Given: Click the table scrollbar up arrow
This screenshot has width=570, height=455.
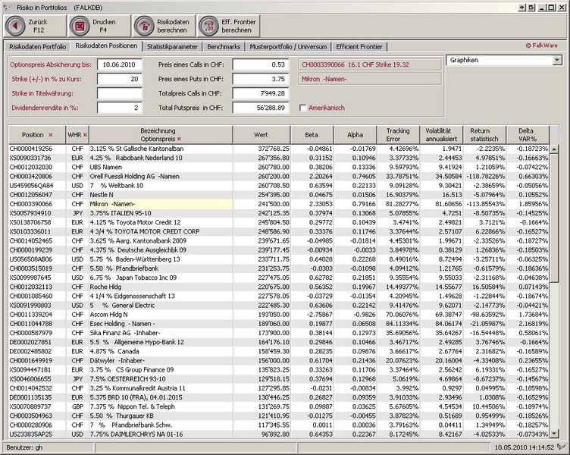Looking at the screenshot, I should point(554,149).
